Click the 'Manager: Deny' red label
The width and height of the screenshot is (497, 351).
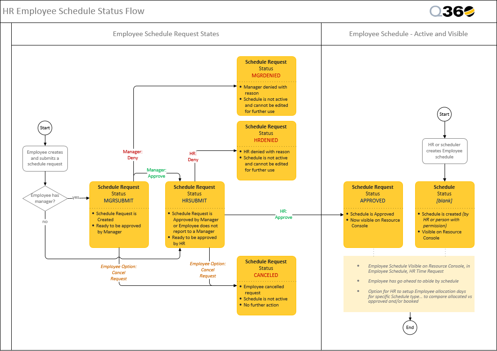click(x=133, y=155)
